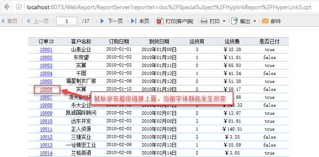This screenshot has width=319, height=157.
Task: Open order link 10005
Action: 46,81
